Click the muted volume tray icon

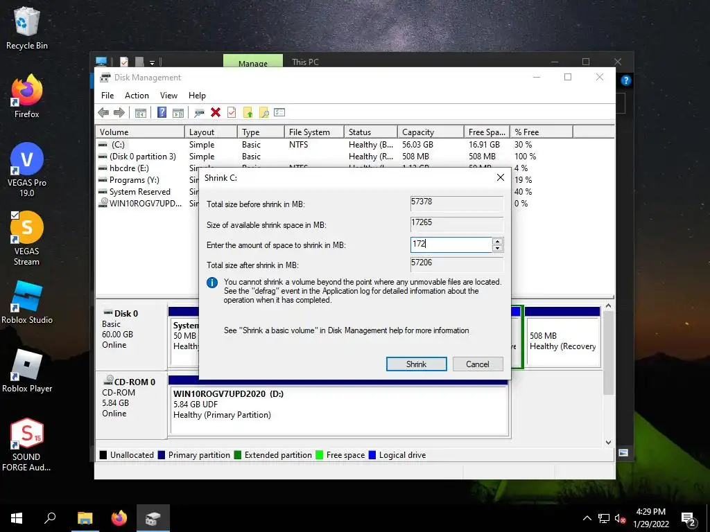619,519
